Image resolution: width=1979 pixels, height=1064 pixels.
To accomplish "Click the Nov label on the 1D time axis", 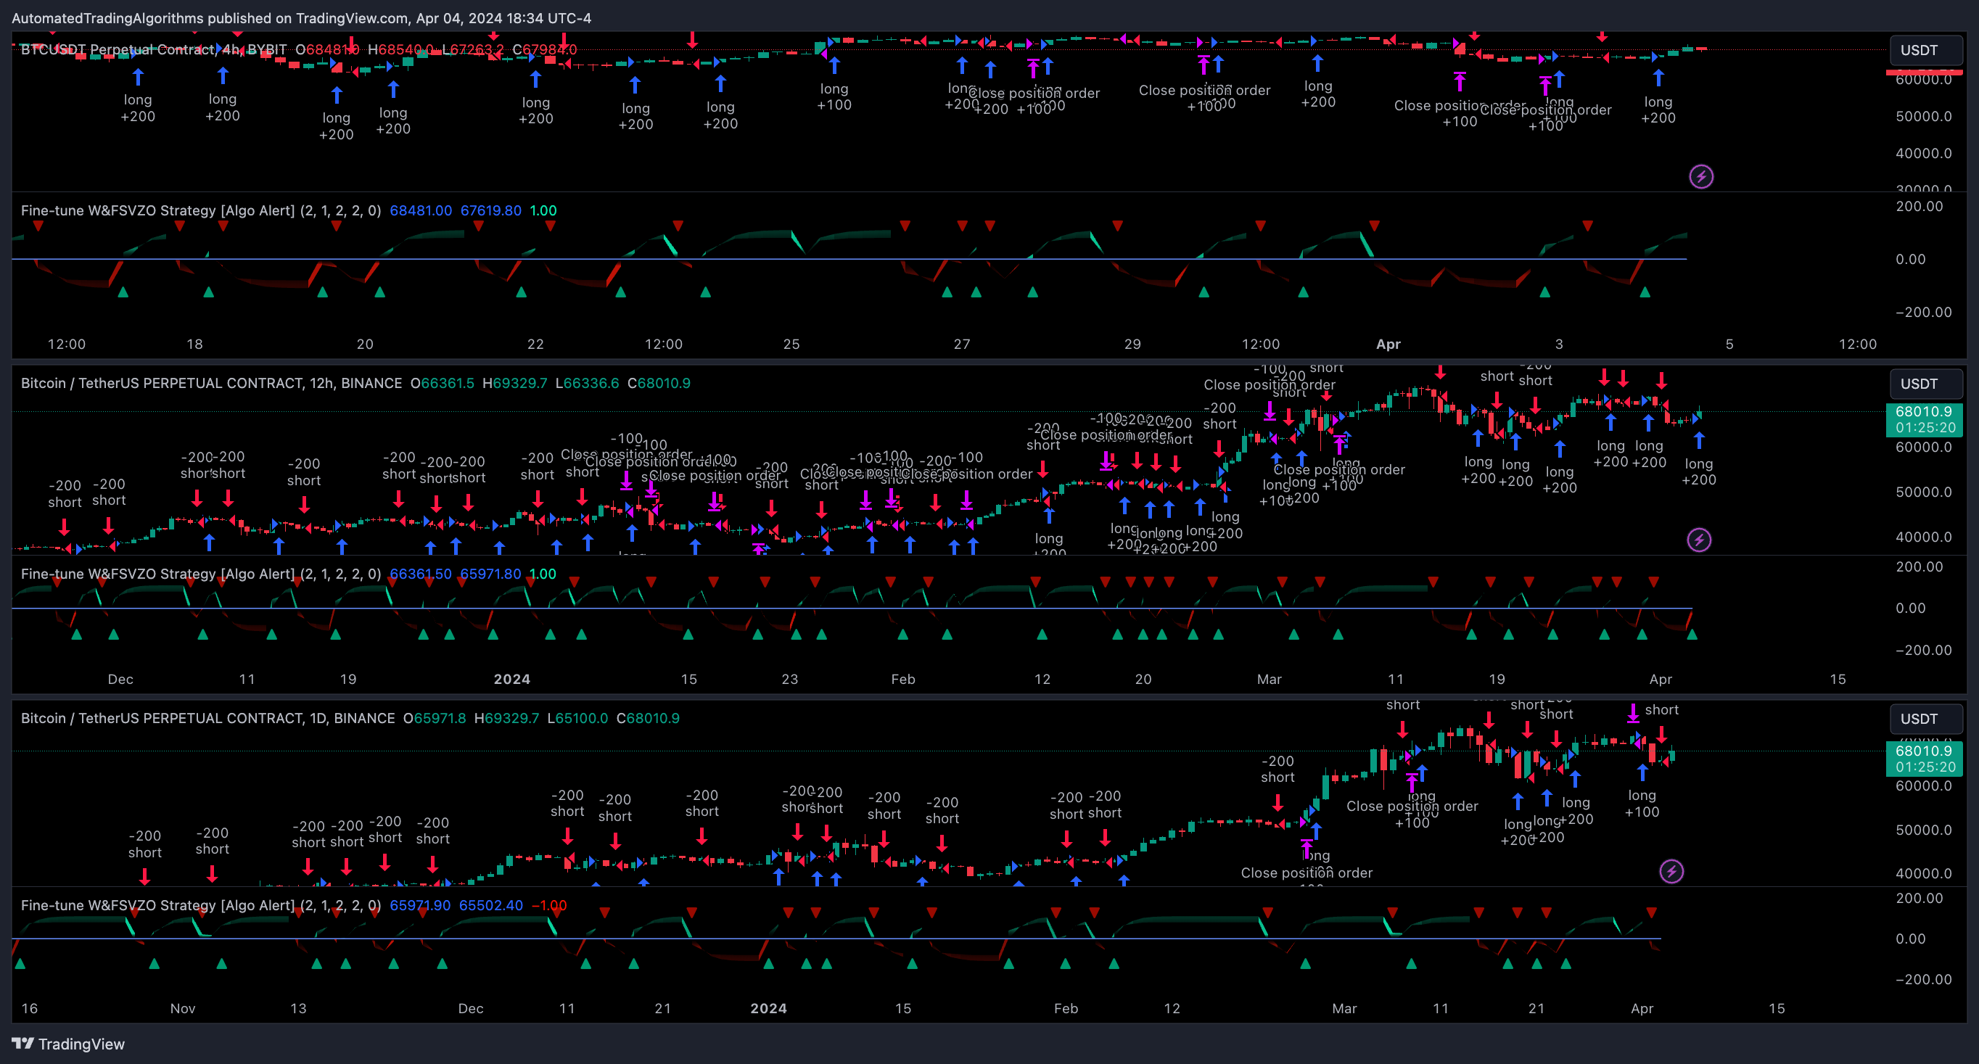I will tap(183, 1008).
